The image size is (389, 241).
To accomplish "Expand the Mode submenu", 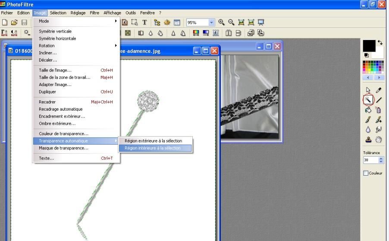I will pyautogui.click(x=76, y=21).
